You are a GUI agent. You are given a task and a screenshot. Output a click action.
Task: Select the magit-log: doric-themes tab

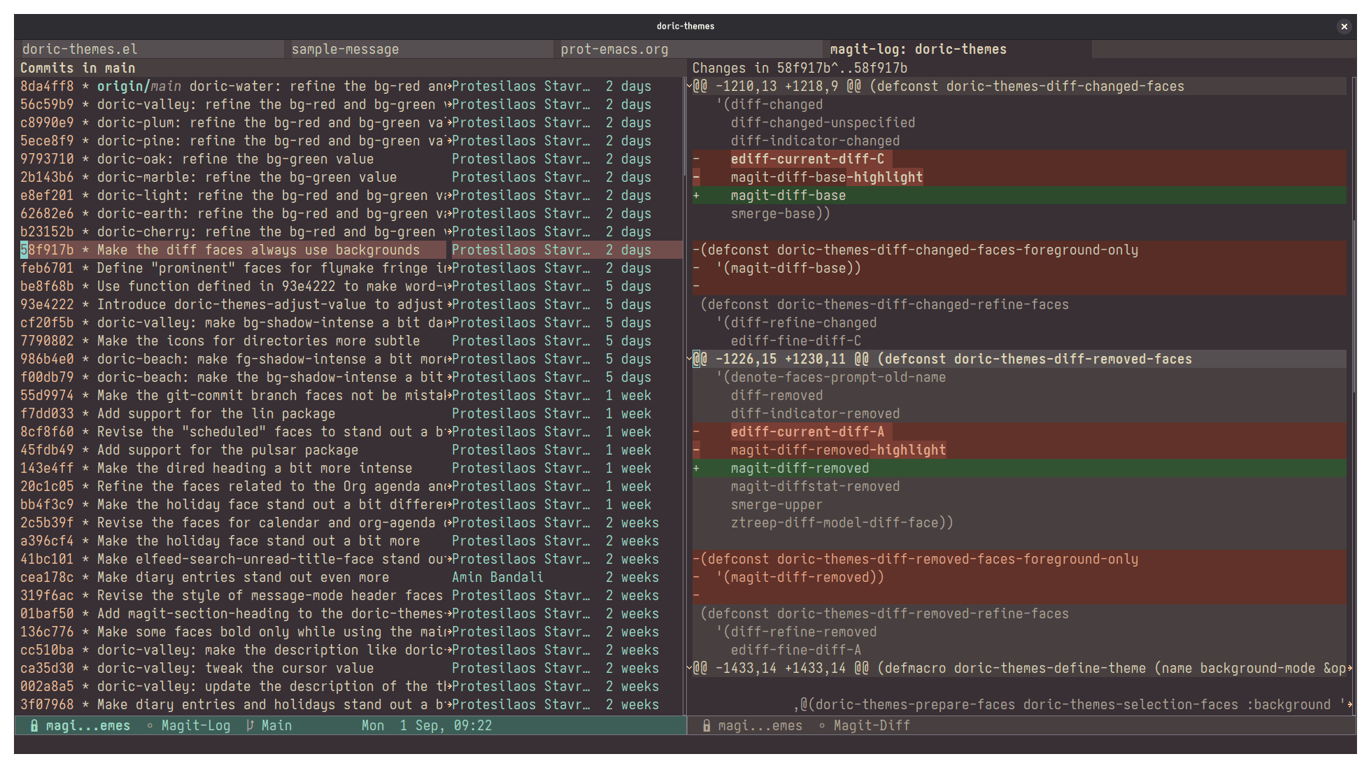957,49
